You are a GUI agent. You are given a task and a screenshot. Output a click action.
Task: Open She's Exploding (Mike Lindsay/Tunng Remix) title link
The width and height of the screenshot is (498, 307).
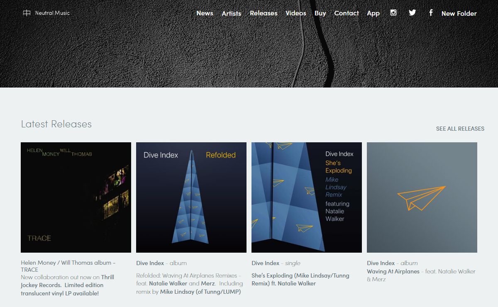[x=300, y=279]
